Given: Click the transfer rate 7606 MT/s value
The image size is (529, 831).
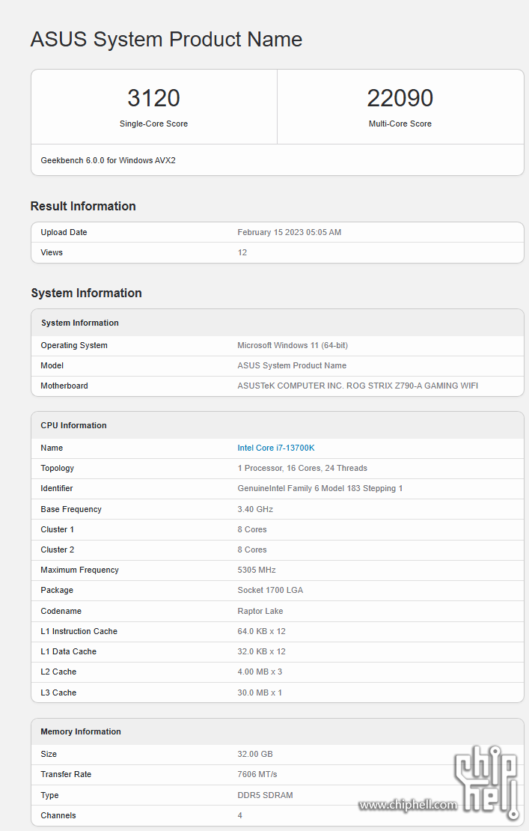Looking at the screenshot, I should click(257, 774).
